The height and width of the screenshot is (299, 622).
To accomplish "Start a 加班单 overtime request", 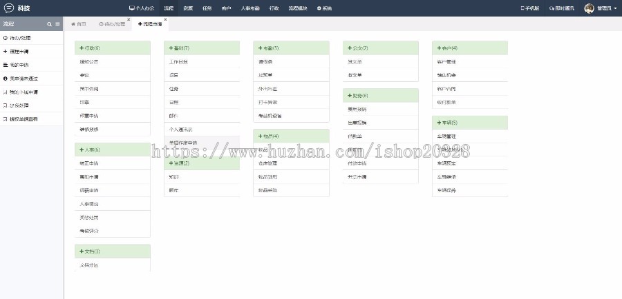I will pyautogui.click(x=291, y=75).
